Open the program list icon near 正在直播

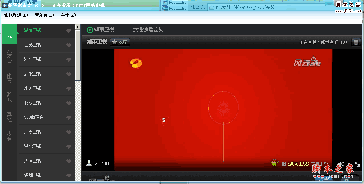coord(356,42)
